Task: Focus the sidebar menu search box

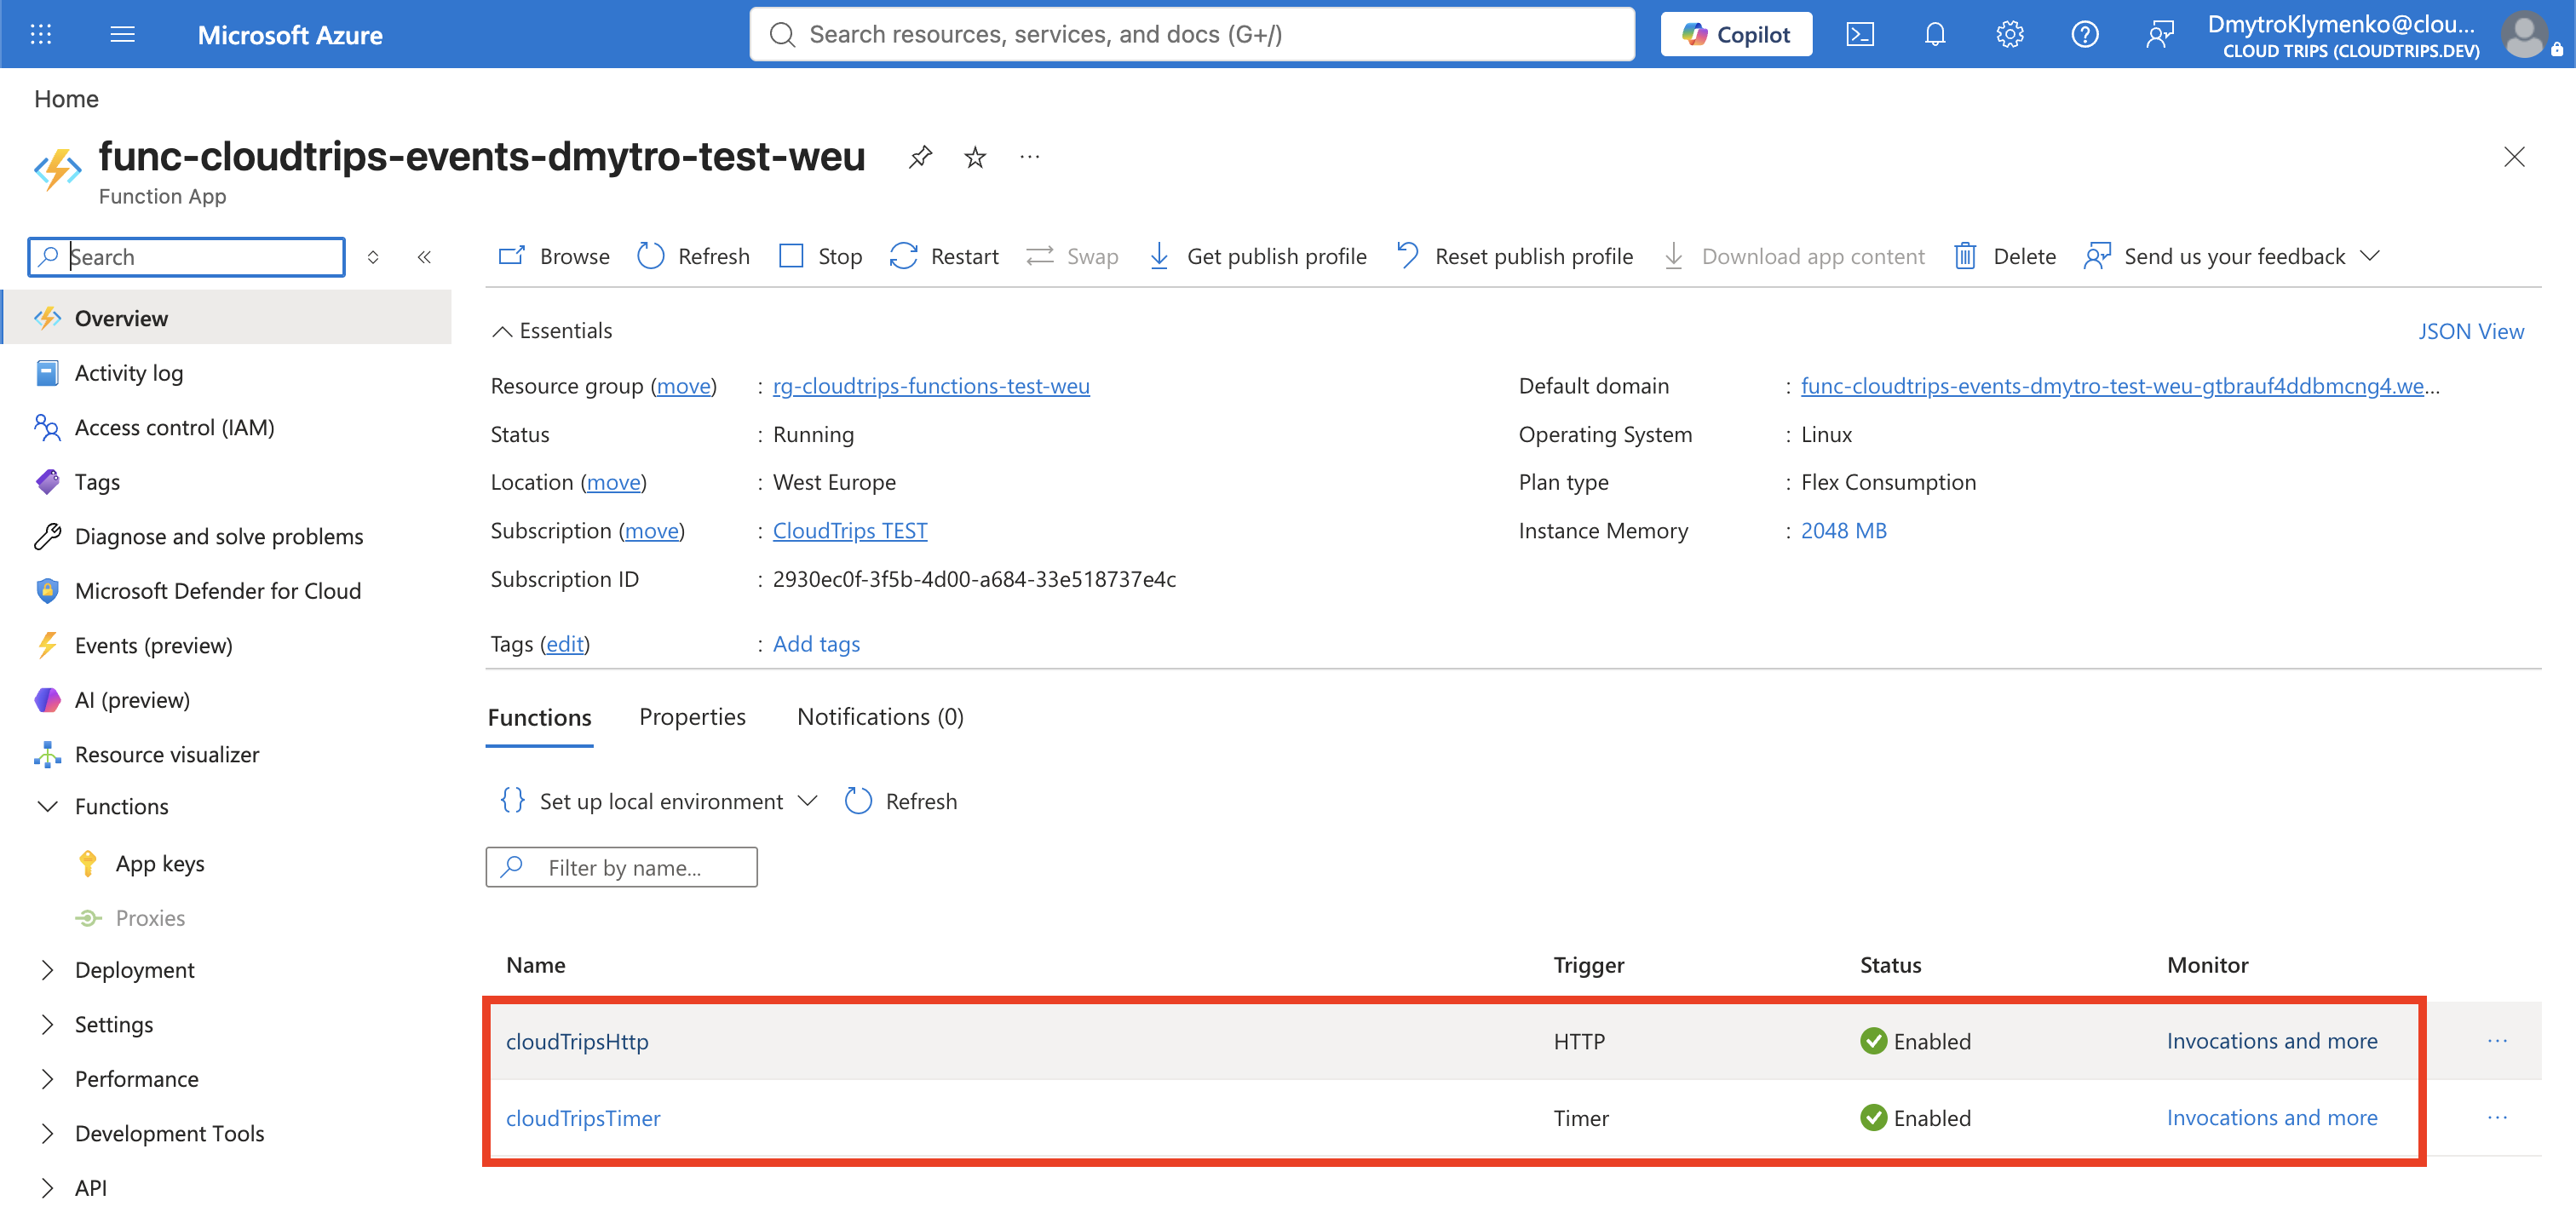Action: tap(187, 257)
